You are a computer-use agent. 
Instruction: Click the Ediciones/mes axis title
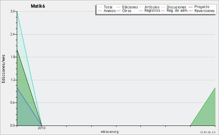pyautogui.click(x=3, y=69)
